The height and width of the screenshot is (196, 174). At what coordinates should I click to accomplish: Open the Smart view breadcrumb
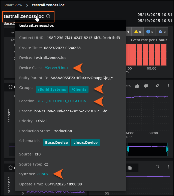coord(13,5)
